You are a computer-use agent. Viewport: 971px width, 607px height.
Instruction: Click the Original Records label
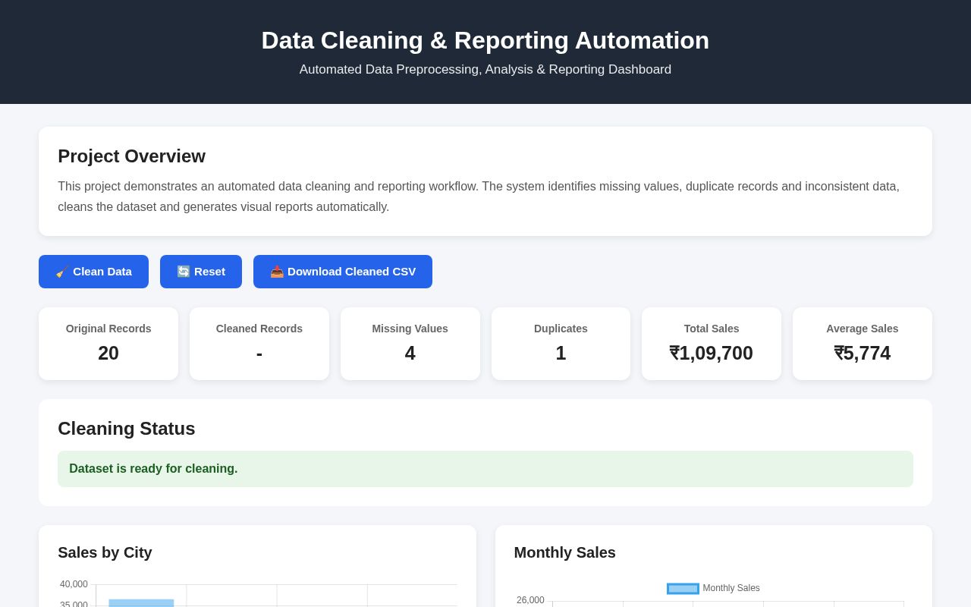[108, 329]
